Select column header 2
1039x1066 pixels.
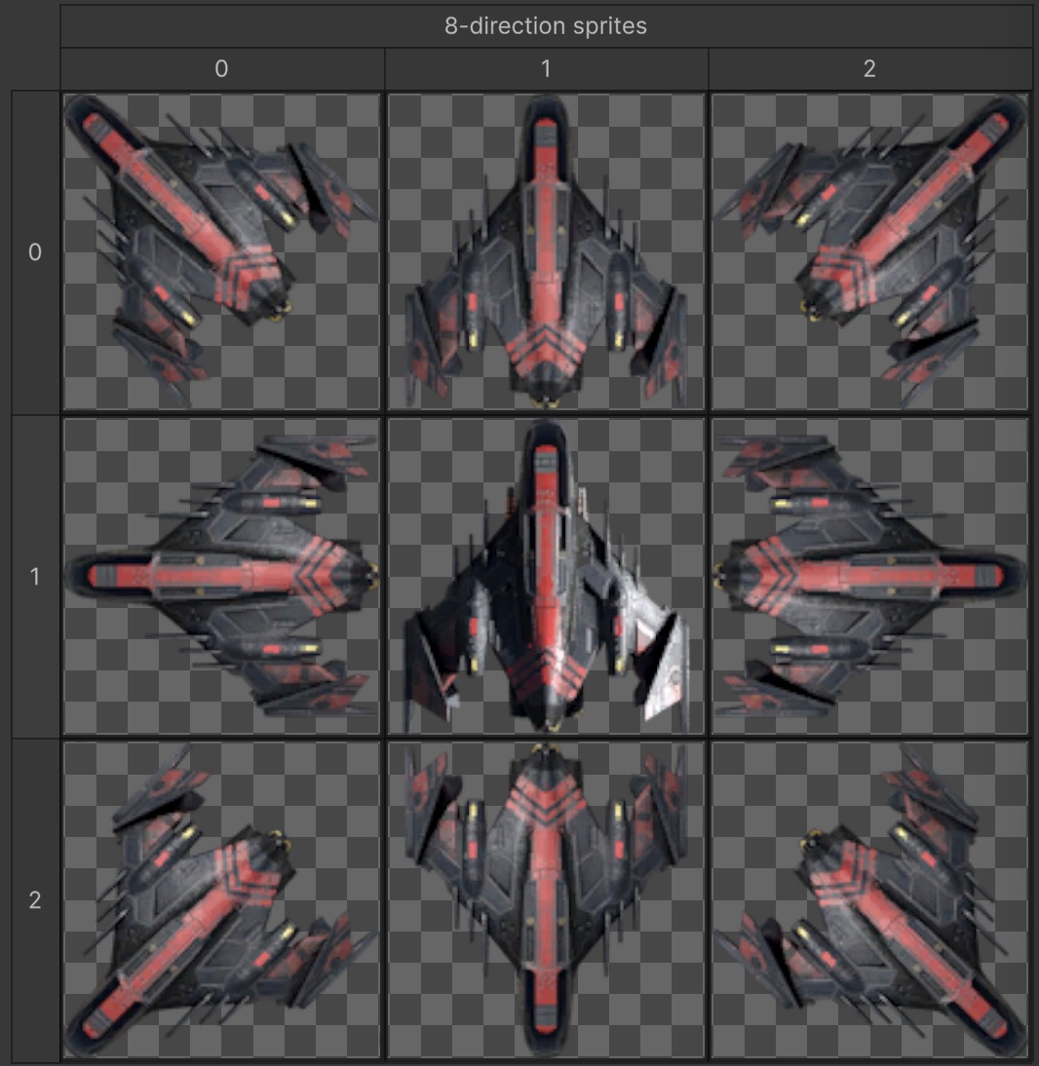coord(868,68)
